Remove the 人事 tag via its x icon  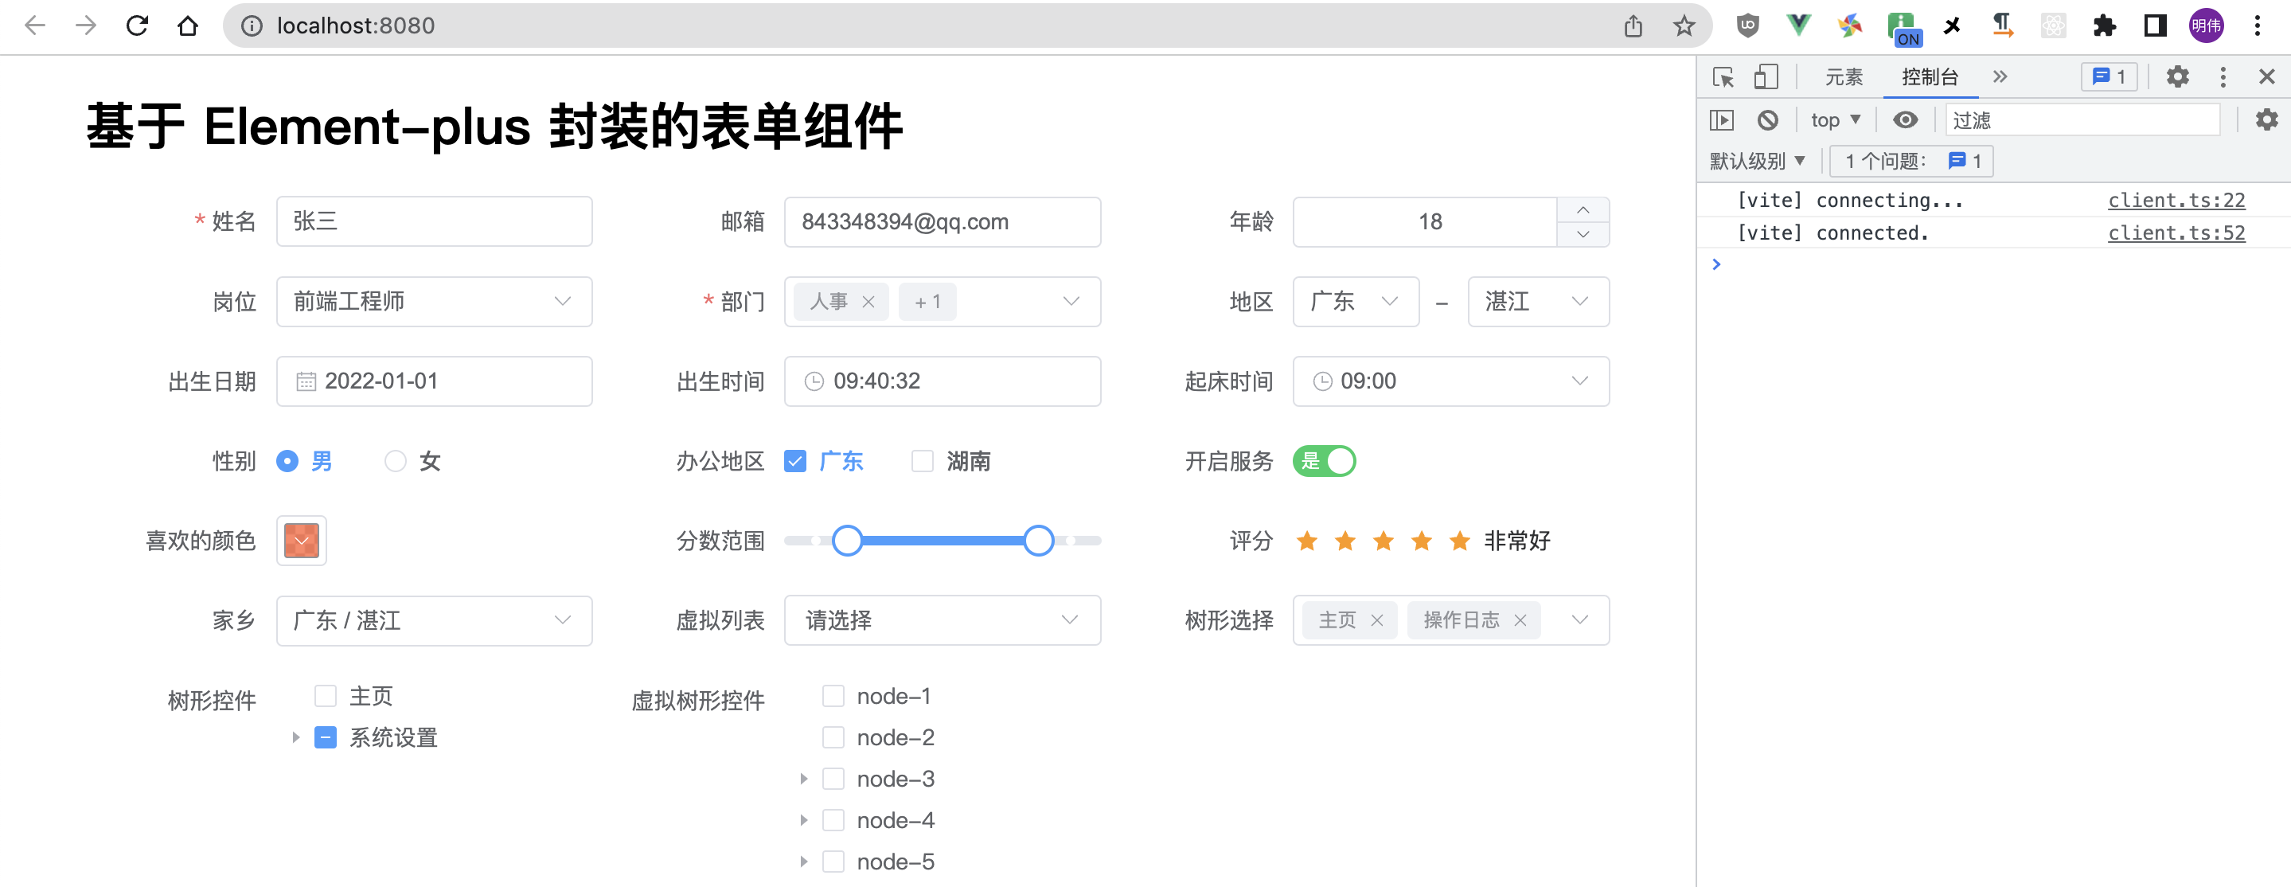click(x=869, y=302)
